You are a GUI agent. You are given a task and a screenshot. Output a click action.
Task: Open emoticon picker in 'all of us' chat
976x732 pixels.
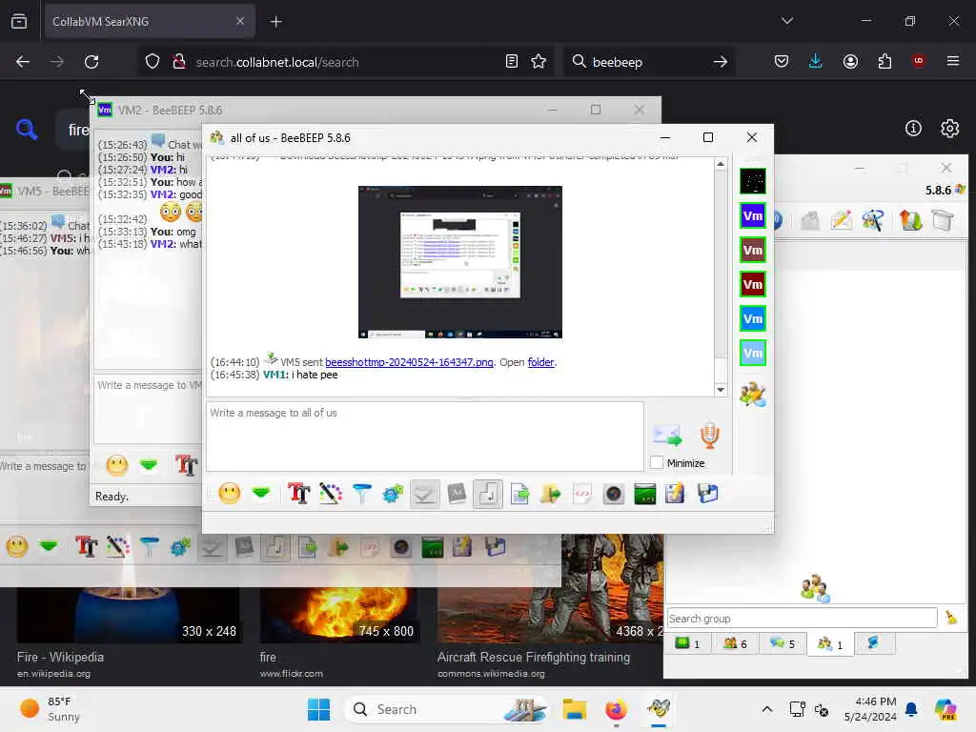click(x=229, y=494)
